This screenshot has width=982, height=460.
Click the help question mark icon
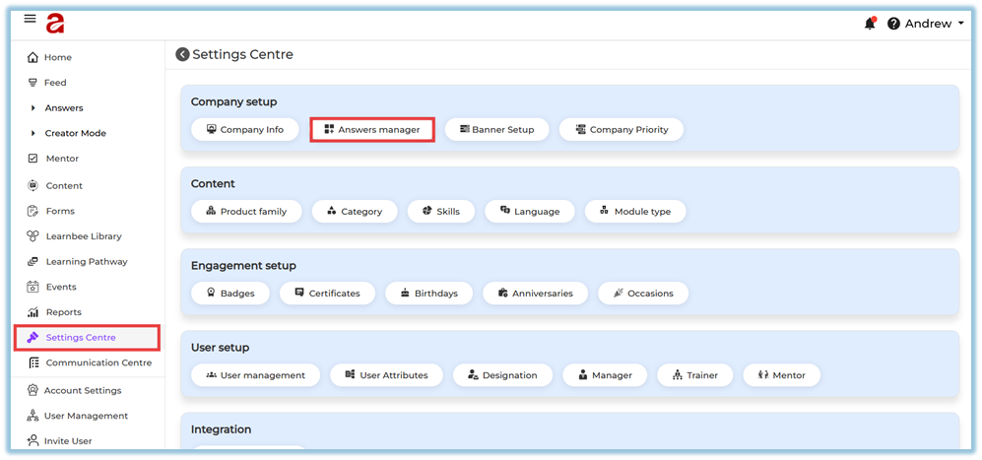pos(893,24)
